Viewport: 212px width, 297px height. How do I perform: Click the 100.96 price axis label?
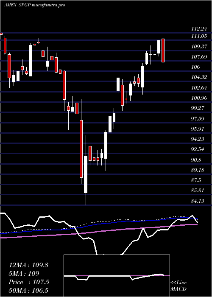click(199, 98)
